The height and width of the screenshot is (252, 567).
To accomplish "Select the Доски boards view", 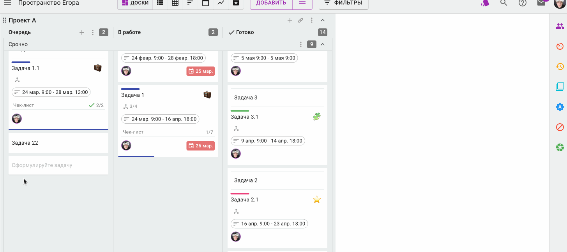I will [135, 3].
